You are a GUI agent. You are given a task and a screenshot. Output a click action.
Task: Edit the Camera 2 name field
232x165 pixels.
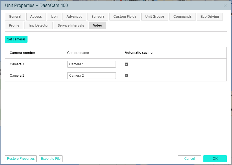click(91, 76)
